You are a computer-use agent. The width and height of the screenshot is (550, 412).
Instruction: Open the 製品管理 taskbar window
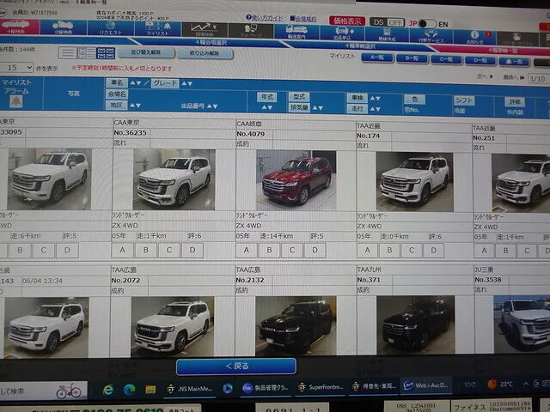[266, 388]
